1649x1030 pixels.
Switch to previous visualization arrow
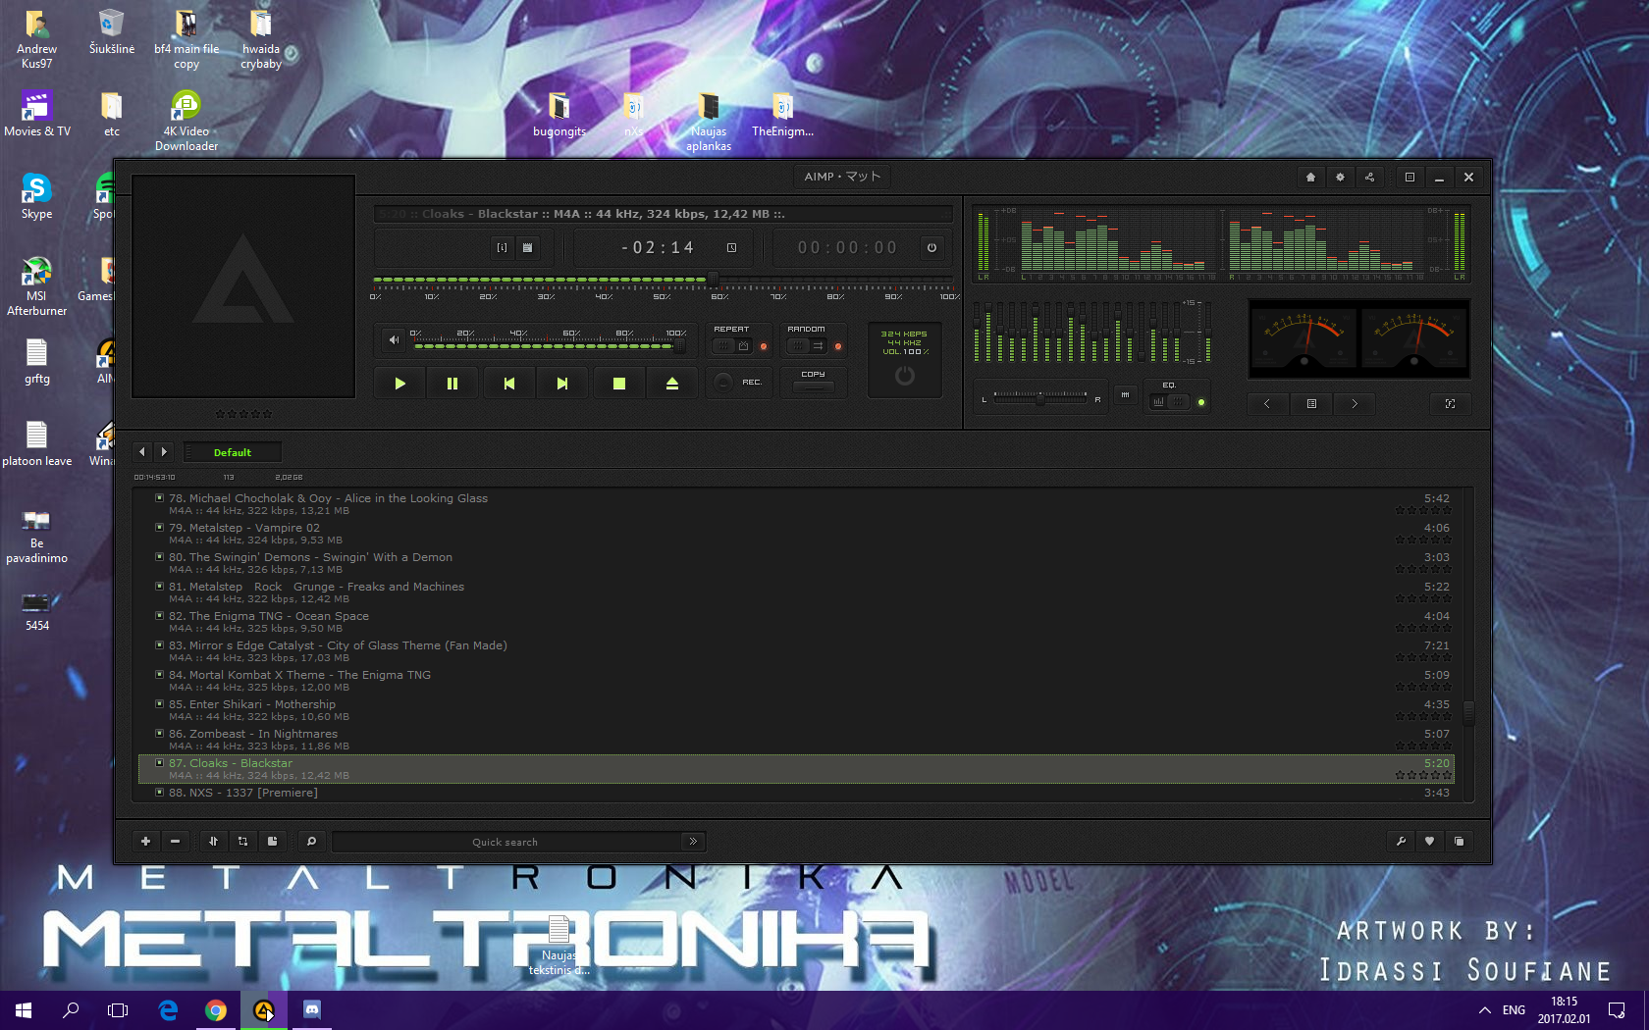click(1266, 403)
